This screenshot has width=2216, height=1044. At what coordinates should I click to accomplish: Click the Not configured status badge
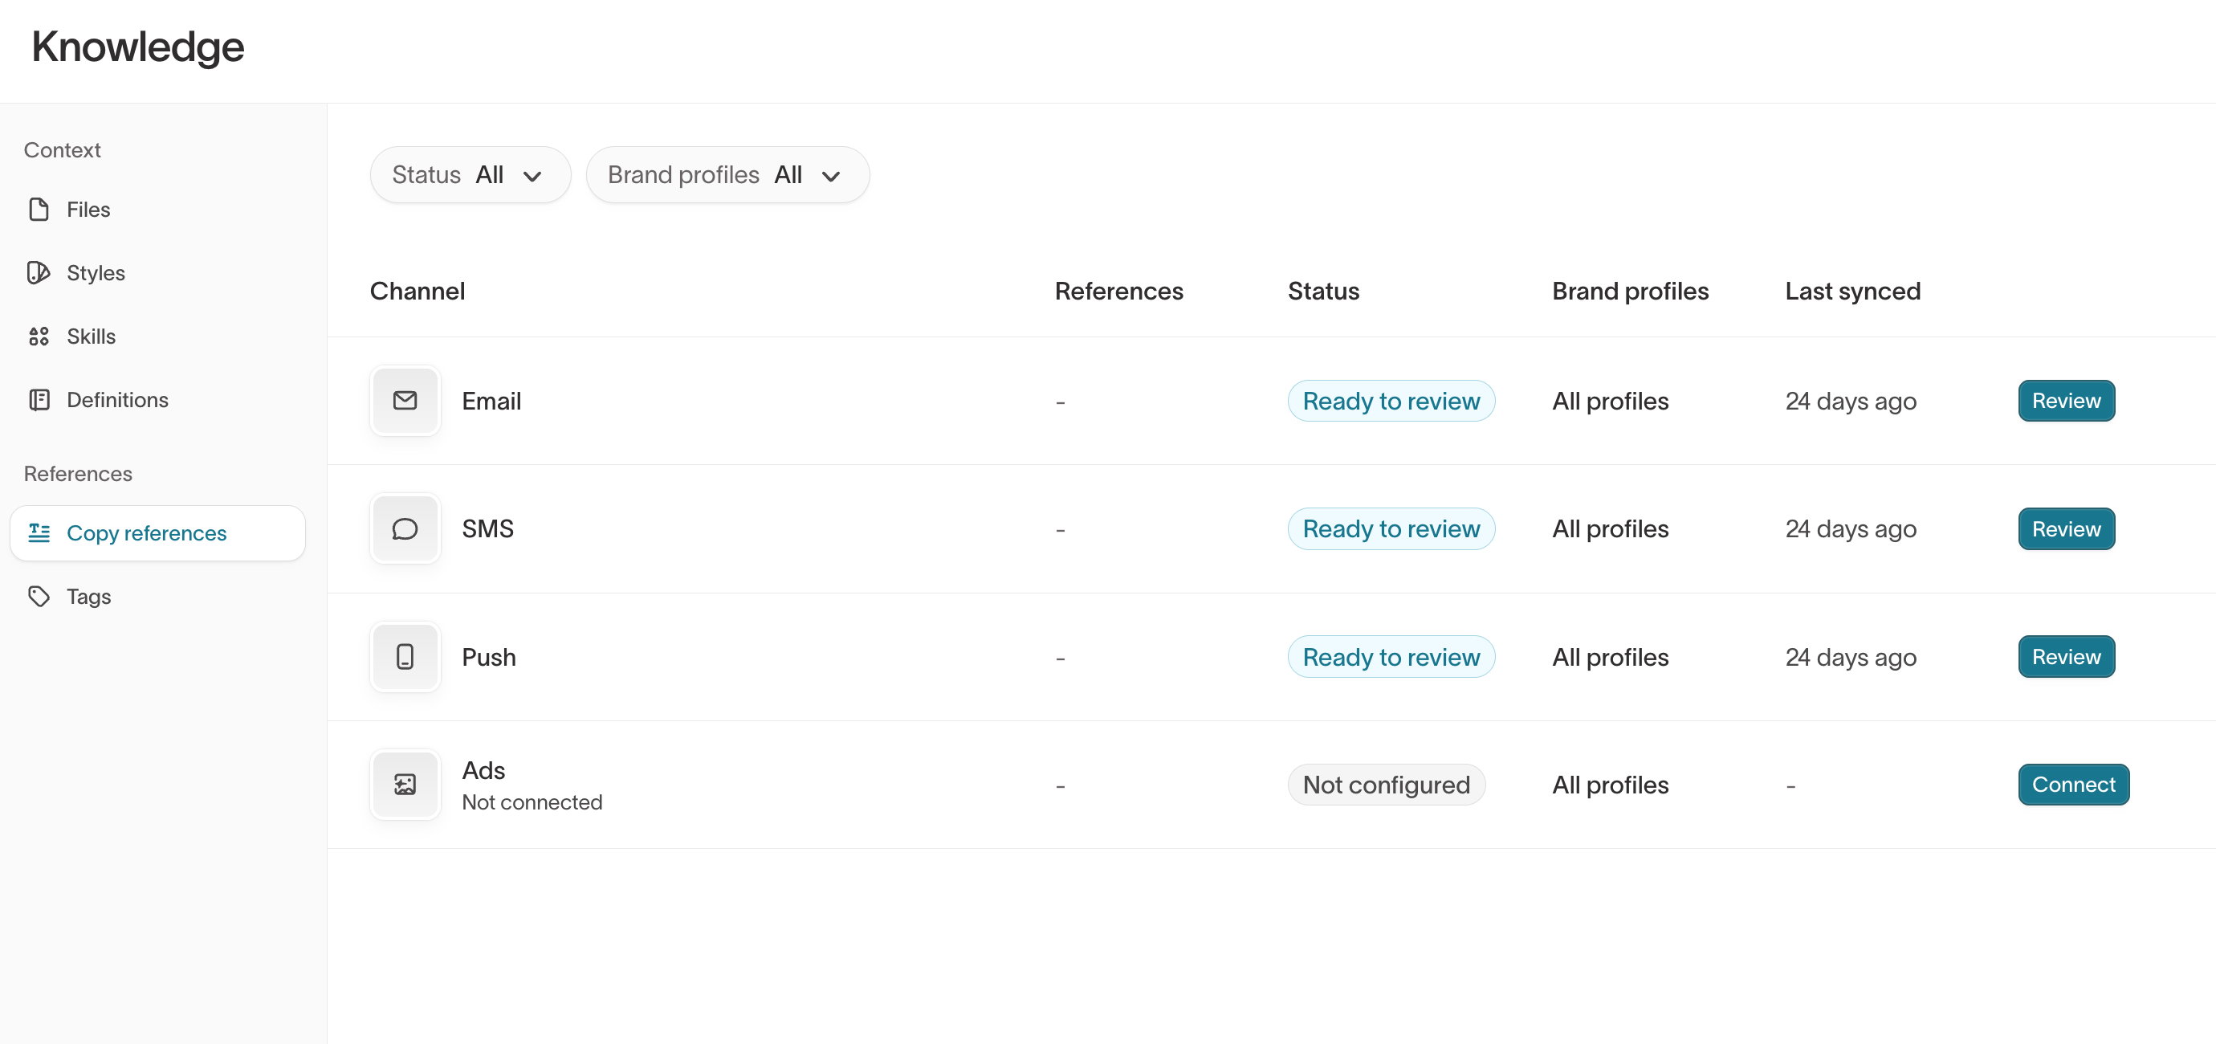point(1386,785)
